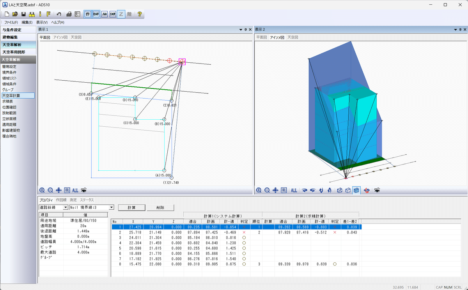Activate pan tool in 表示1
This screenshot has width=468, height=290.
[59, 190]
